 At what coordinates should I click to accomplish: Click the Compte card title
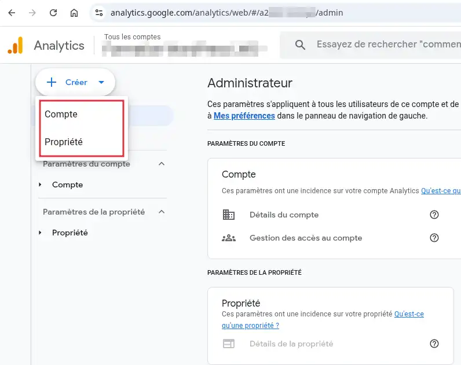click(x=239, y=175)
